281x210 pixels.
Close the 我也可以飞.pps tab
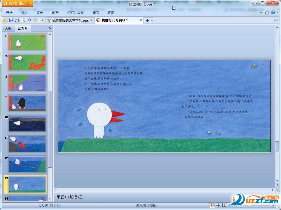pyautogui.click(x=141, y=21)
